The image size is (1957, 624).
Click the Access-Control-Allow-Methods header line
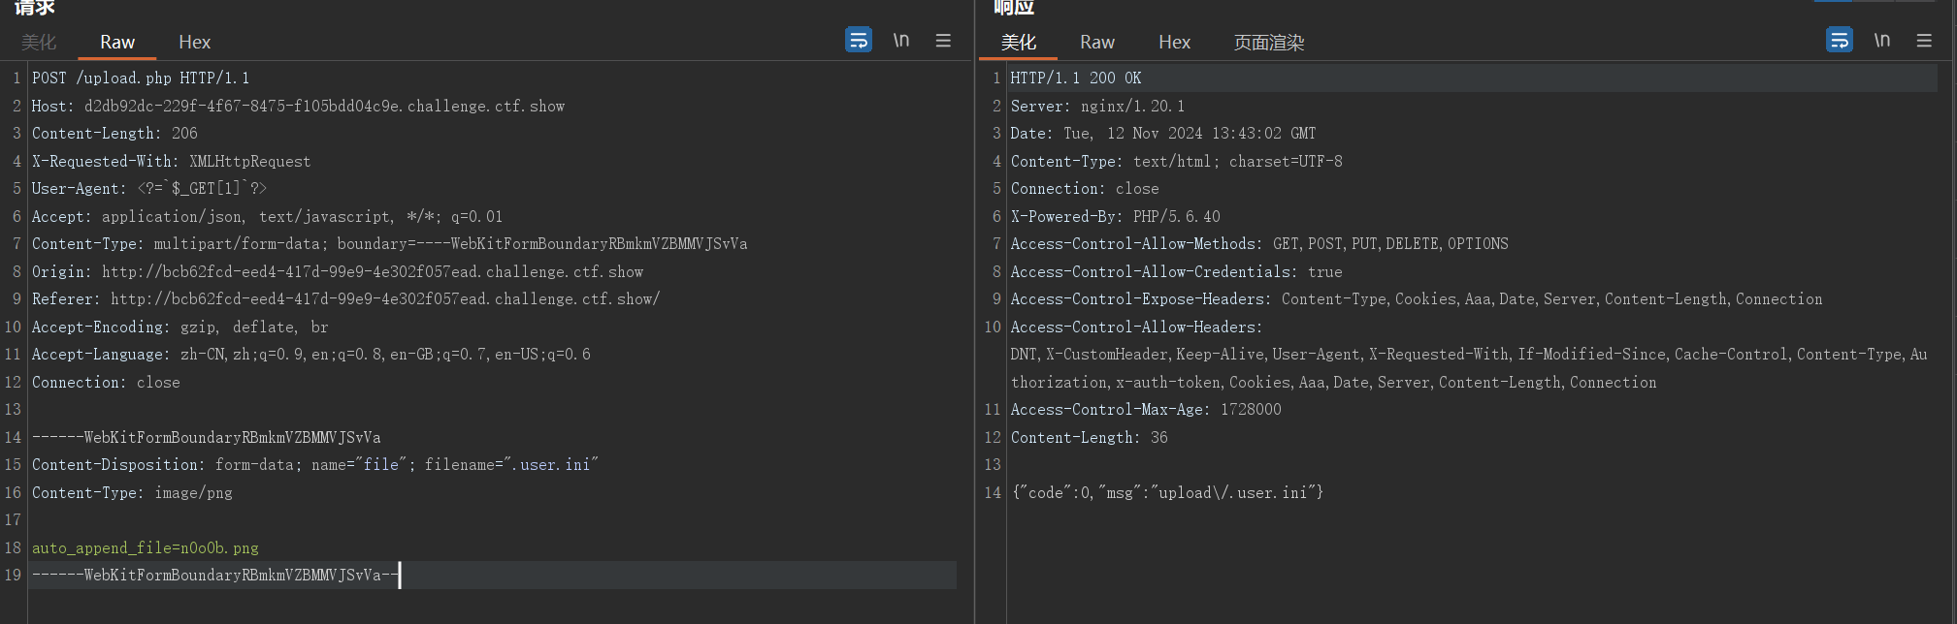click(x=1259, y=243)
